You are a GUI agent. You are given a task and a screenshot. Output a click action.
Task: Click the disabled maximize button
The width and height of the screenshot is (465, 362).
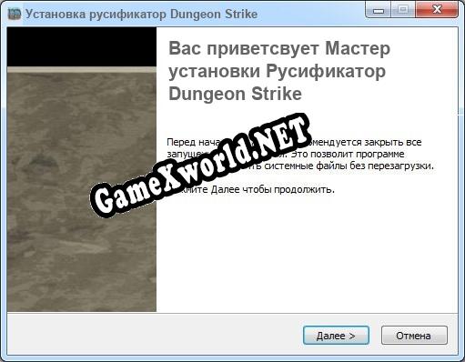point(403,10)
